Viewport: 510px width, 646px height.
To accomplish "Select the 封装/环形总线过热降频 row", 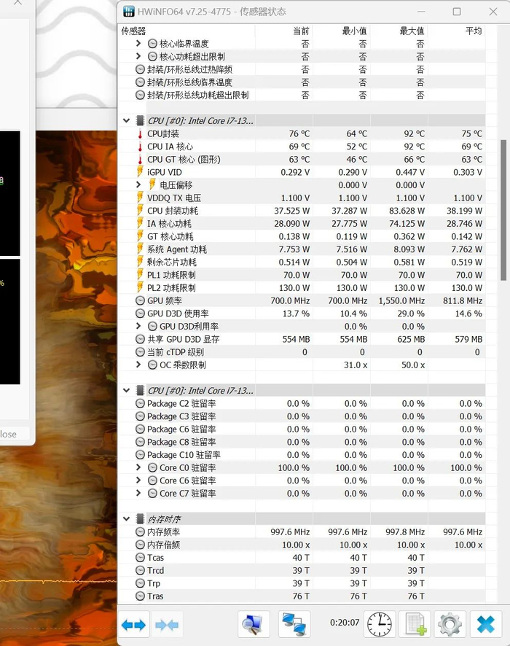I will (x=302, y=69).
